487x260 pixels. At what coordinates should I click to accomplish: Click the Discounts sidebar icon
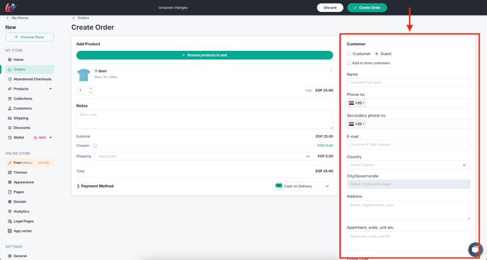(10, 128)
